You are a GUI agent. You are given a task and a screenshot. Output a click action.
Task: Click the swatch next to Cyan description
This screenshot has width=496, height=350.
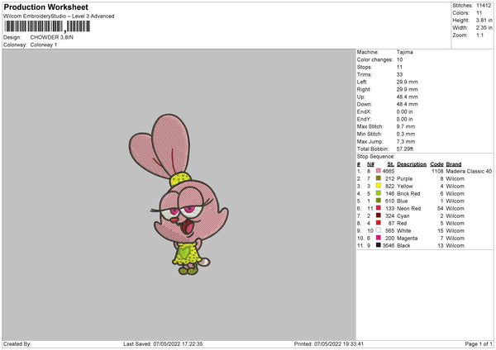pos(379,215)
